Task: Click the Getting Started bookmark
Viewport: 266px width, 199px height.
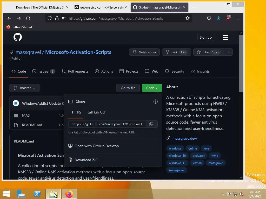Action: pos(19,27)
